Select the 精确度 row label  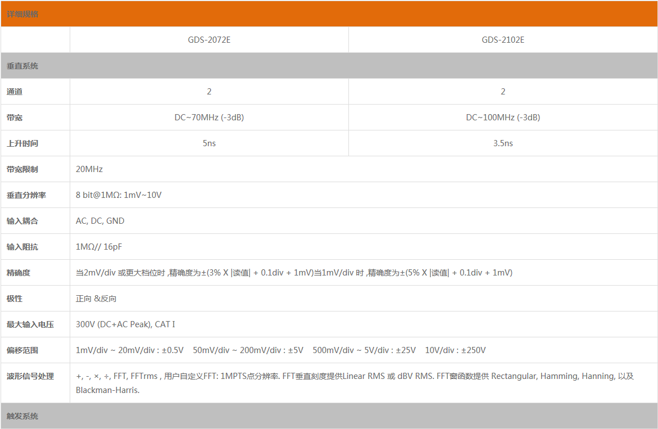point(19,273)
